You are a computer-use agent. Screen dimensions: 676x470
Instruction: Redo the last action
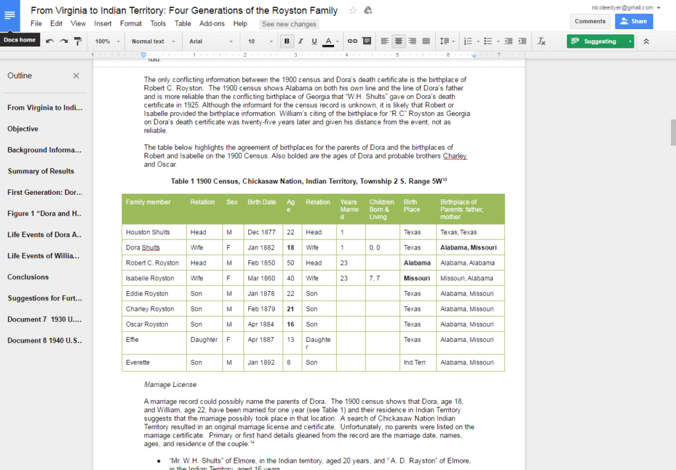(64, 42)
